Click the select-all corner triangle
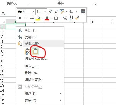This screenshot has width=116, height=105. 3,22
